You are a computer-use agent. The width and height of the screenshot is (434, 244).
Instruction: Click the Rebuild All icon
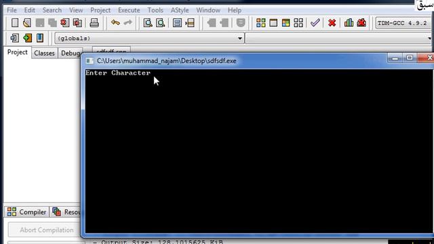(x=298, y=22)
